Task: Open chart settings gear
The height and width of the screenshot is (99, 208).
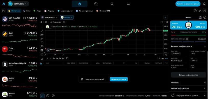Action: (x=167, y=22)
